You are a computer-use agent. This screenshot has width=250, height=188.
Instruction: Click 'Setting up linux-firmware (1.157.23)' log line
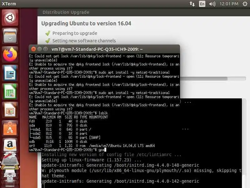click(x=91, y=160)
